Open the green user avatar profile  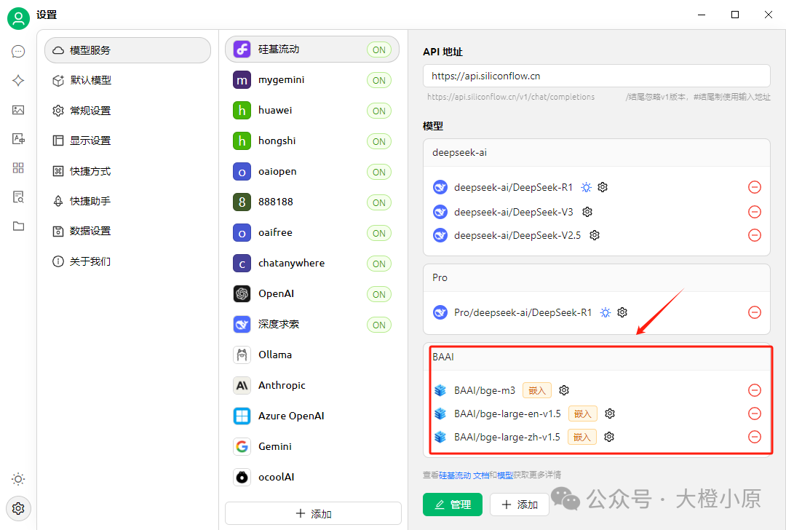pos(18,18)
